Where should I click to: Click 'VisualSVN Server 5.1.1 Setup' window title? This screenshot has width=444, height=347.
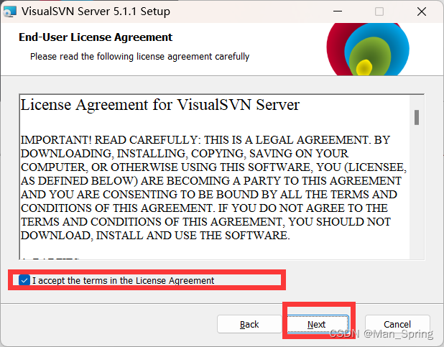[96, 11]
